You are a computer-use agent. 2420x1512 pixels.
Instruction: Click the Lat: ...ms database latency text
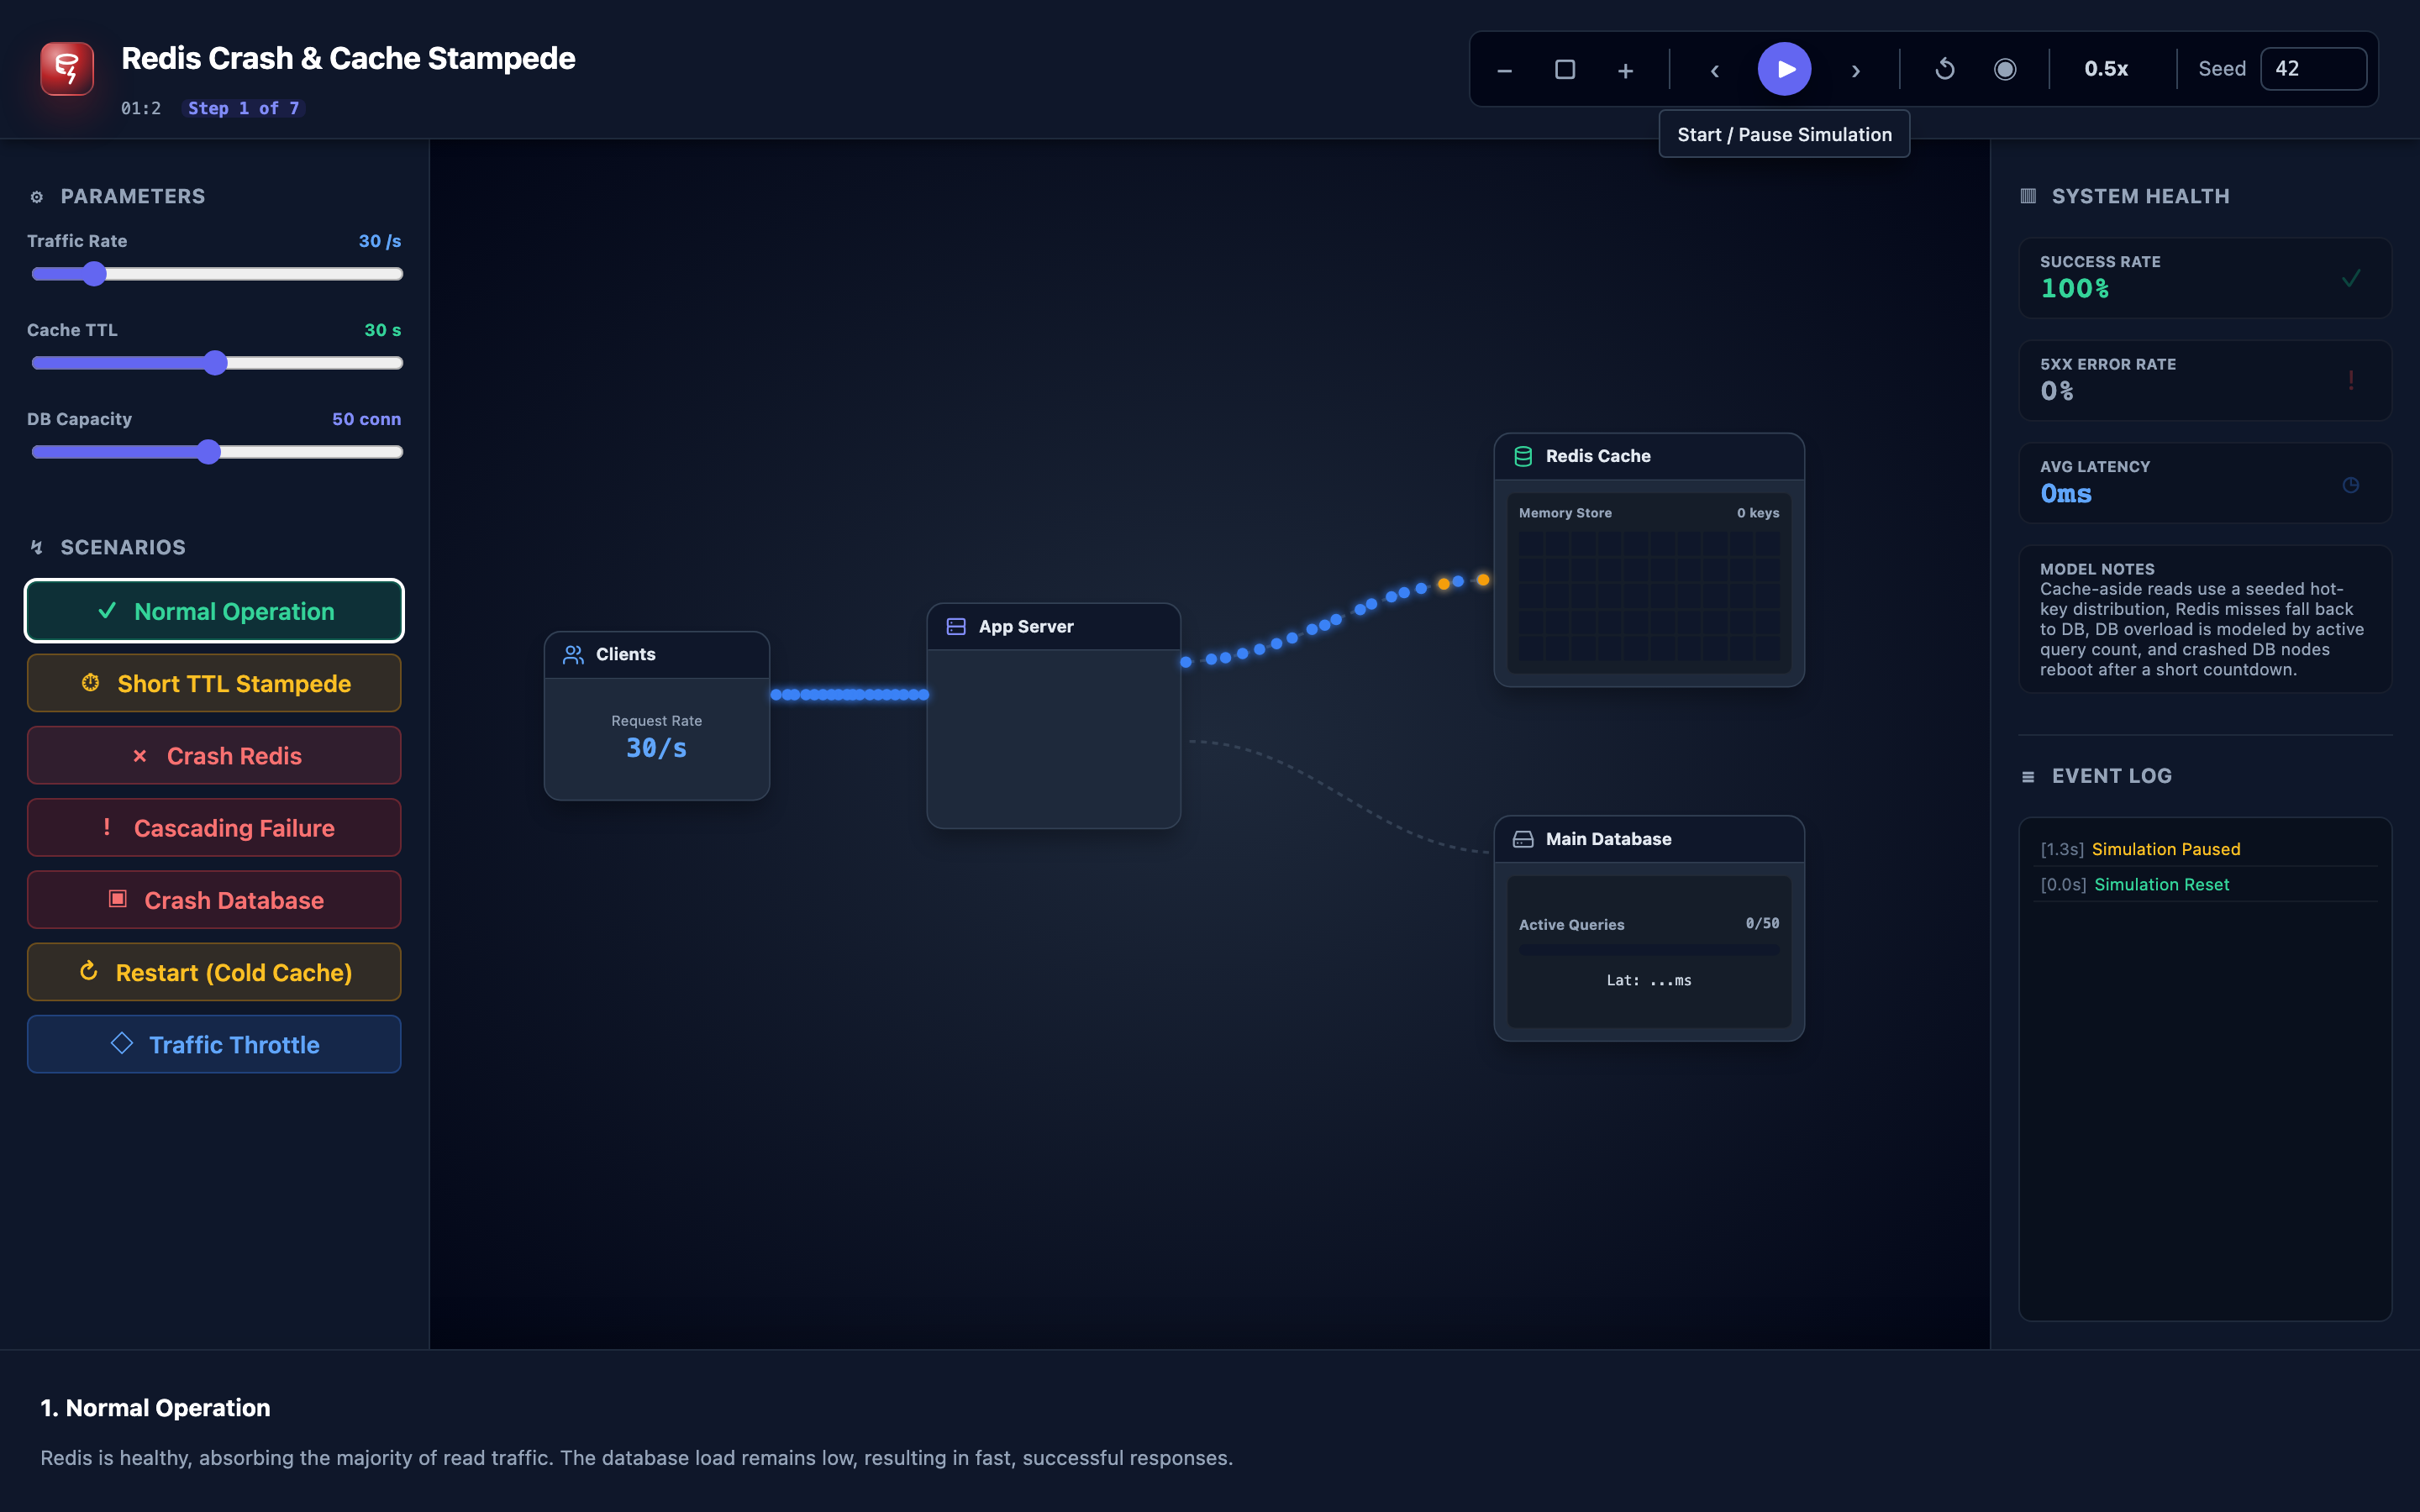1649,981
